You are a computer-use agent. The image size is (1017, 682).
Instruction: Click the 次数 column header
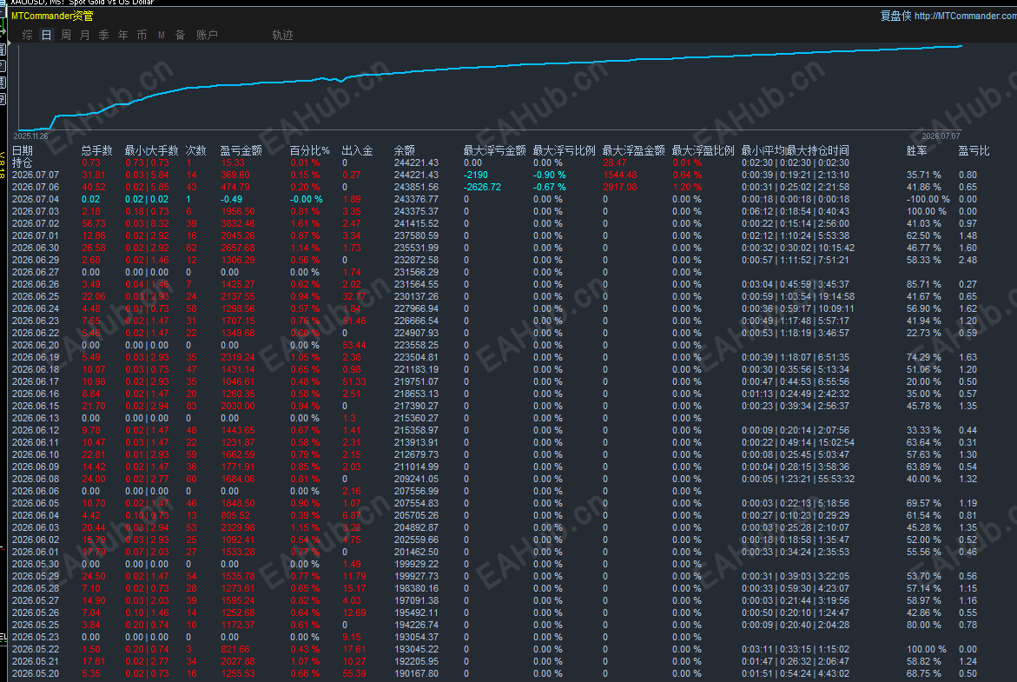(x=196, y=150)
